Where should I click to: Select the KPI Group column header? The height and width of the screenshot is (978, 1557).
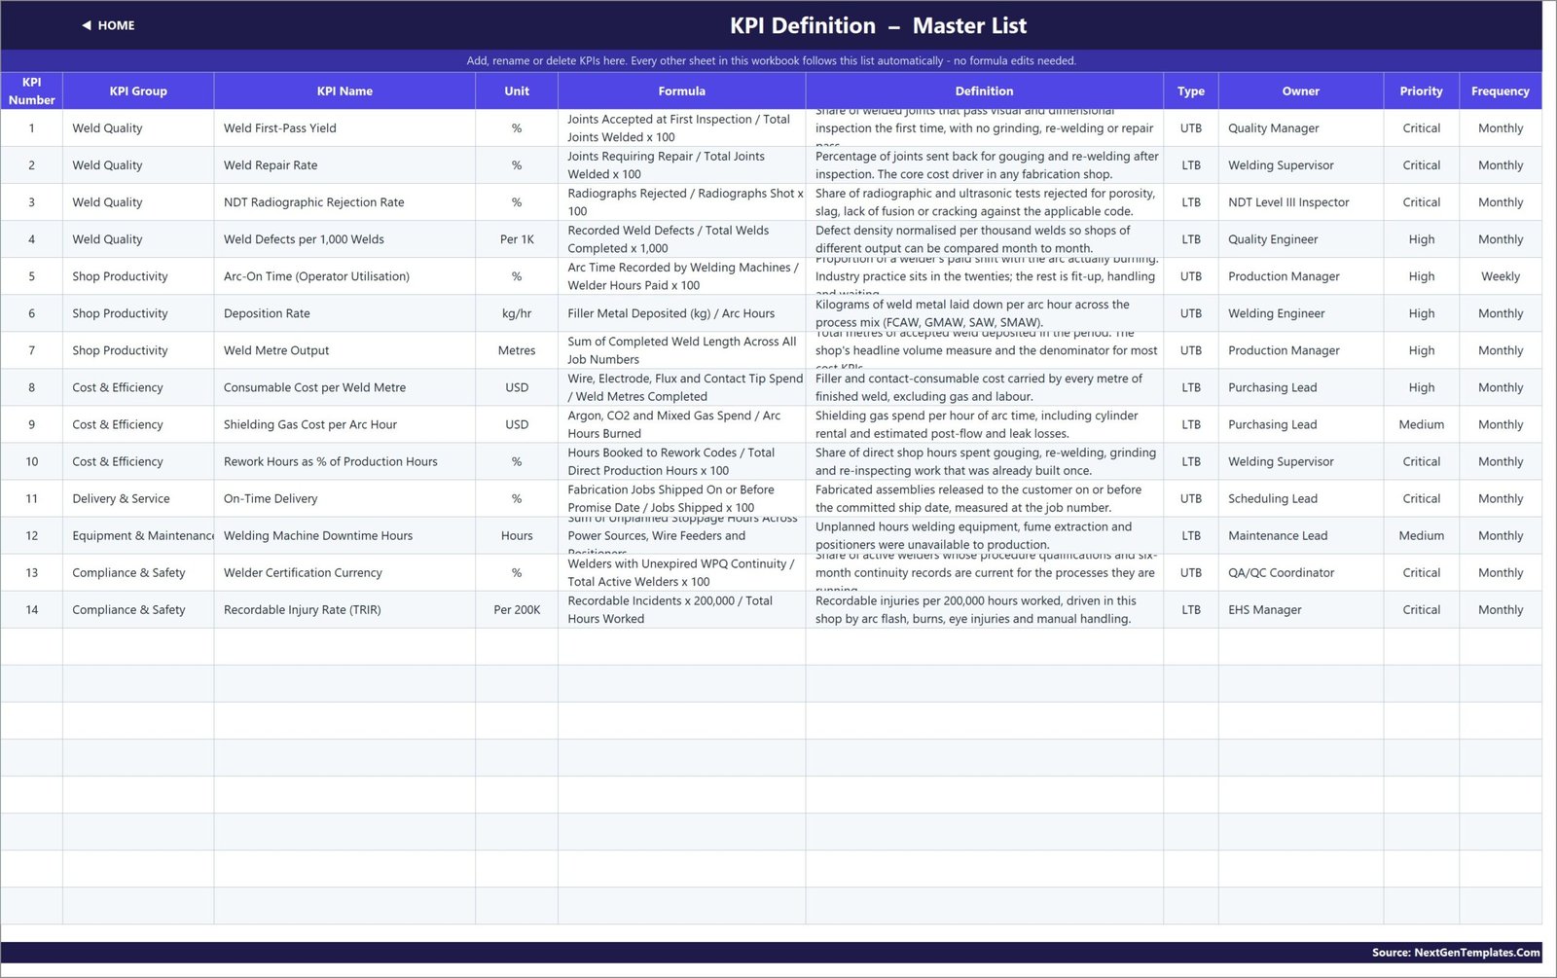(138, 91)
